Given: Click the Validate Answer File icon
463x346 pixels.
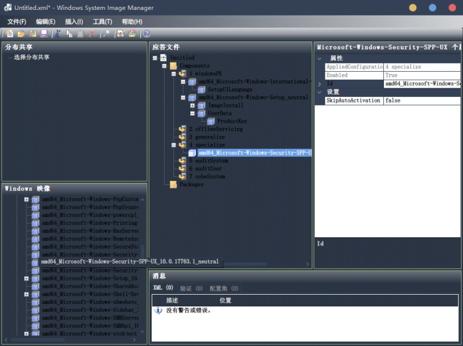Looking at the screenshot, I should (x=120, y=33).
